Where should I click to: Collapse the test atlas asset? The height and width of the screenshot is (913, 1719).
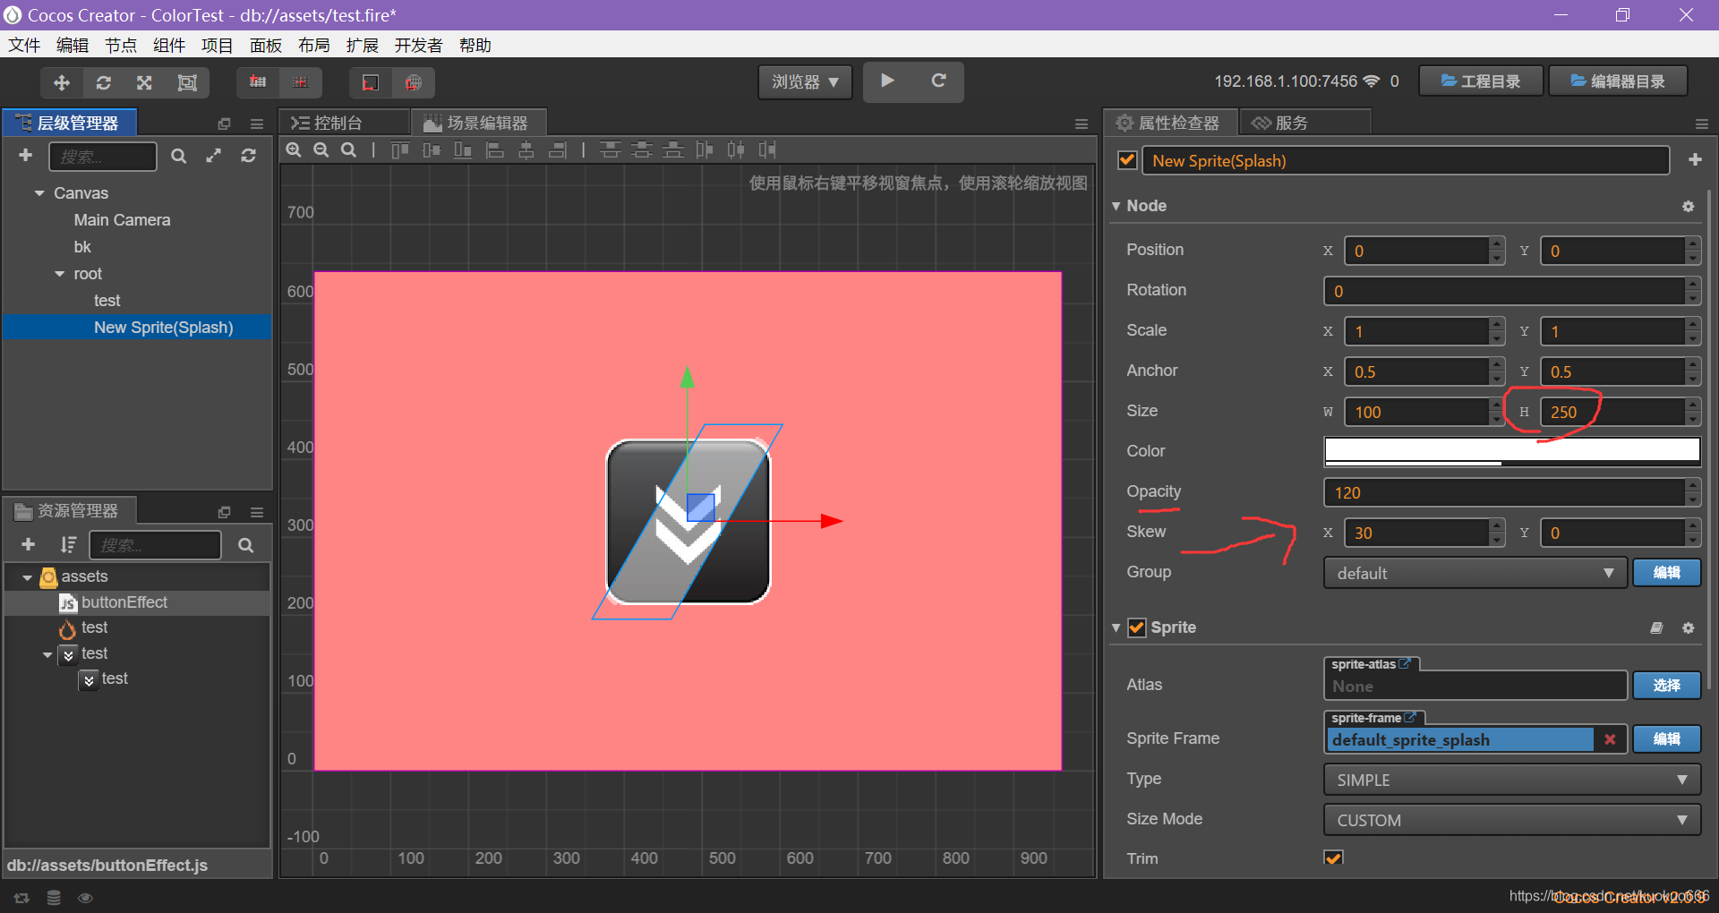coord(47,654)
